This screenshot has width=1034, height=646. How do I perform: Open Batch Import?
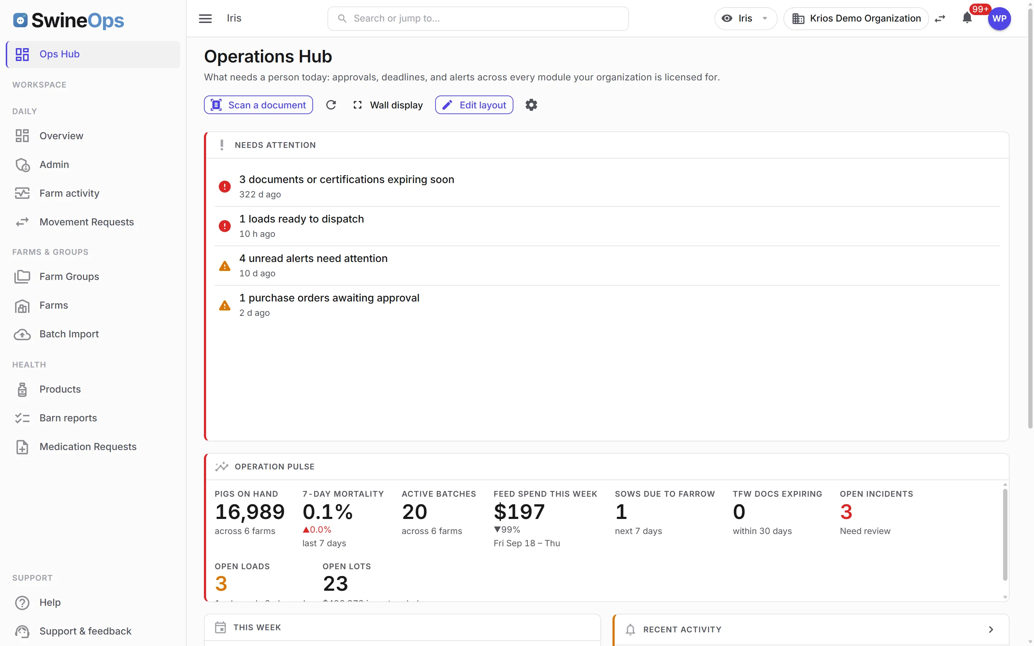[93, 334]
